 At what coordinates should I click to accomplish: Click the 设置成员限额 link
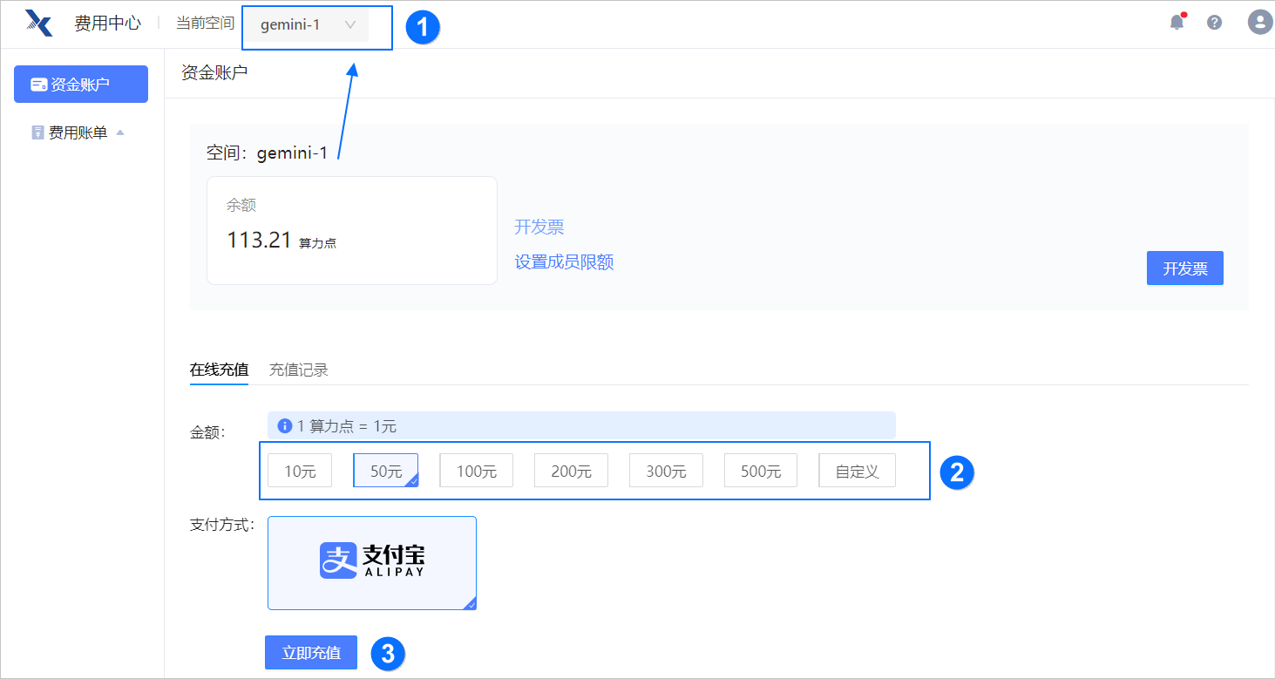pyautogui.click(x=564, y=262)
